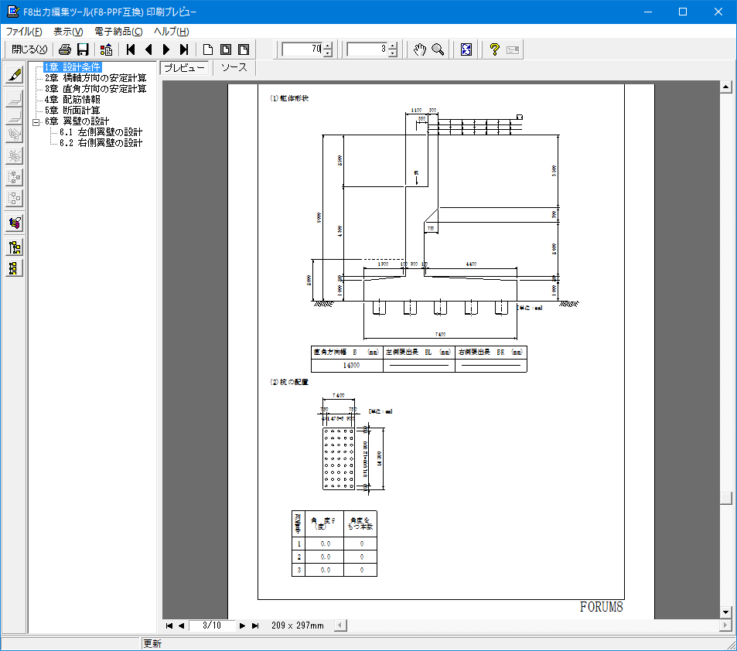Switch to the ソース tab
This screenshot has width=737, height=651.
point(234,68)
